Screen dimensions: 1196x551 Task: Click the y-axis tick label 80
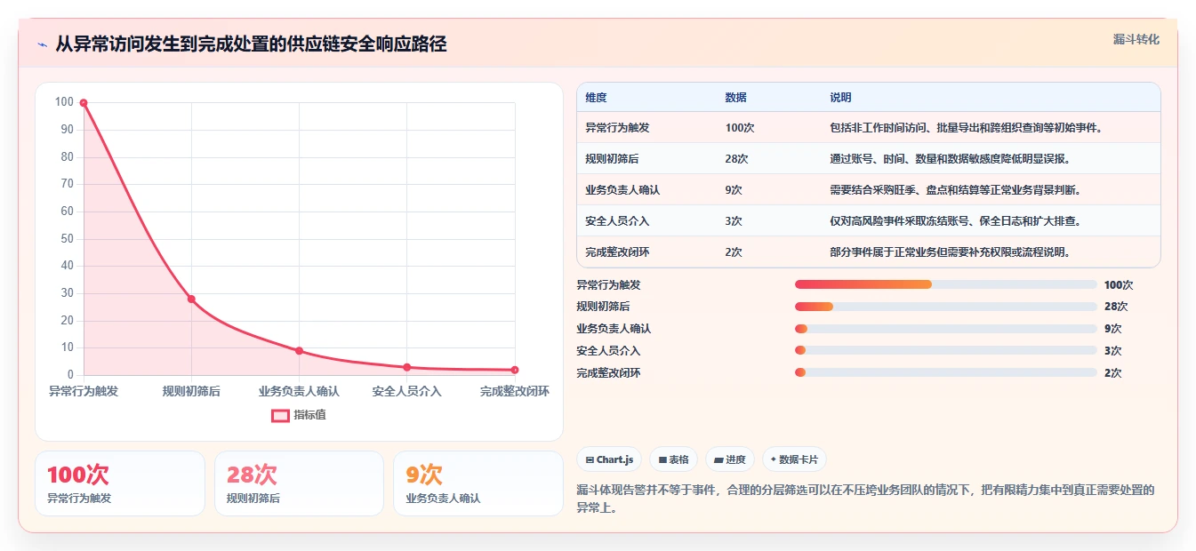pos(67,157)
